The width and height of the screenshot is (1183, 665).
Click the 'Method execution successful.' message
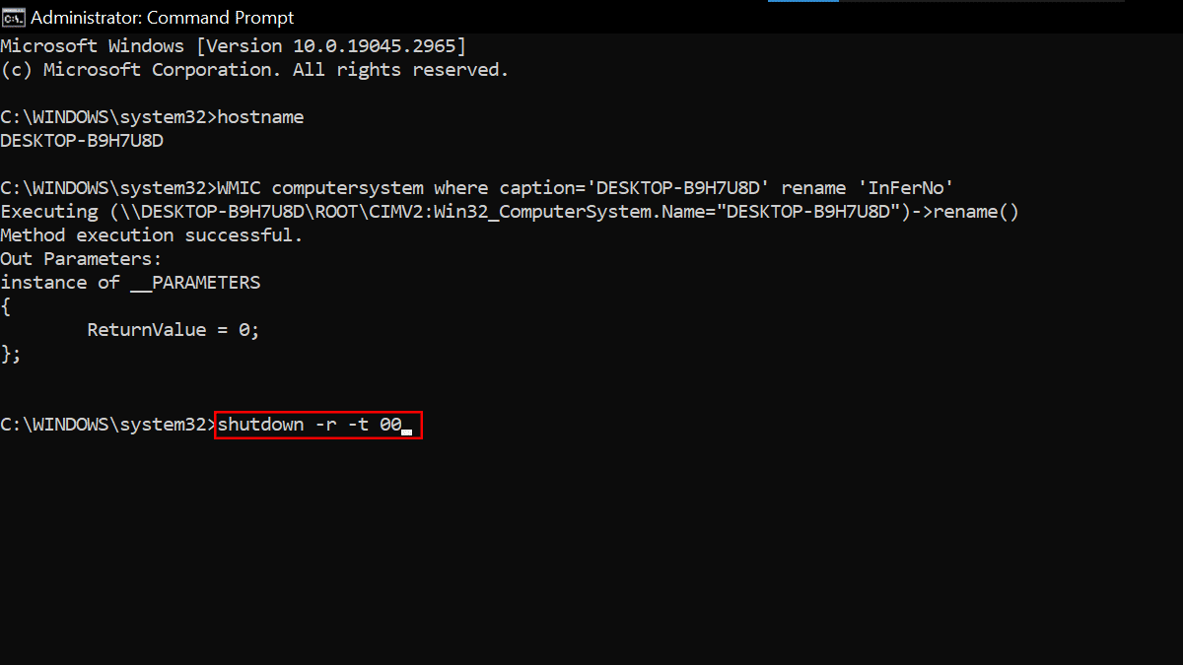[x=152, y=235]
